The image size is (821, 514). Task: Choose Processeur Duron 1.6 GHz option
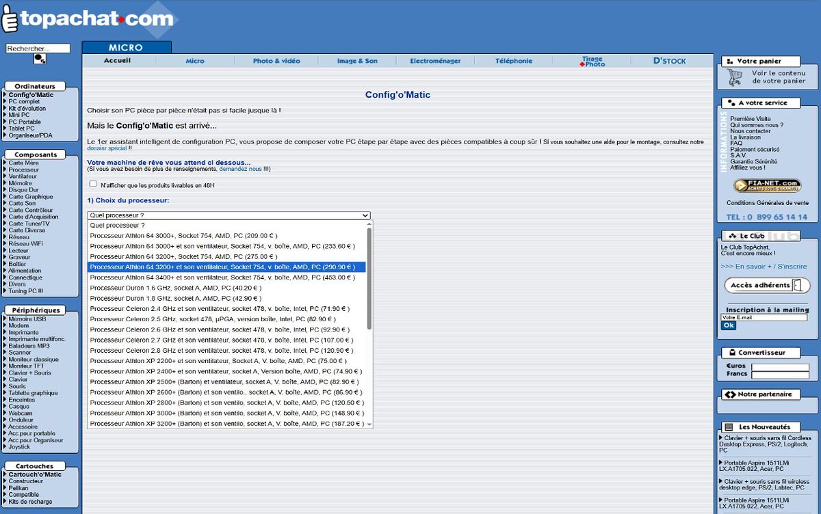226,288
